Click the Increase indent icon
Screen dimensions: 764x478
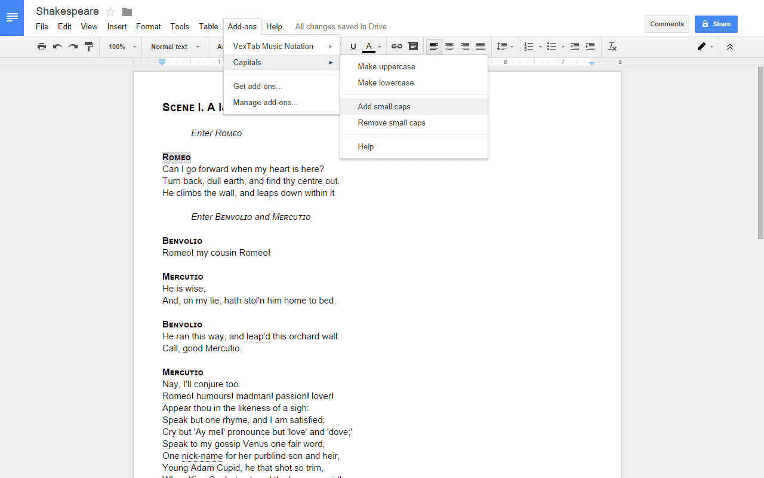[x=590, y=47]
